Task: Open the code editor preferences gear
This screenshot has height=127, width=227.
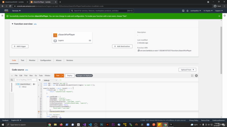Action: point(196,75)
